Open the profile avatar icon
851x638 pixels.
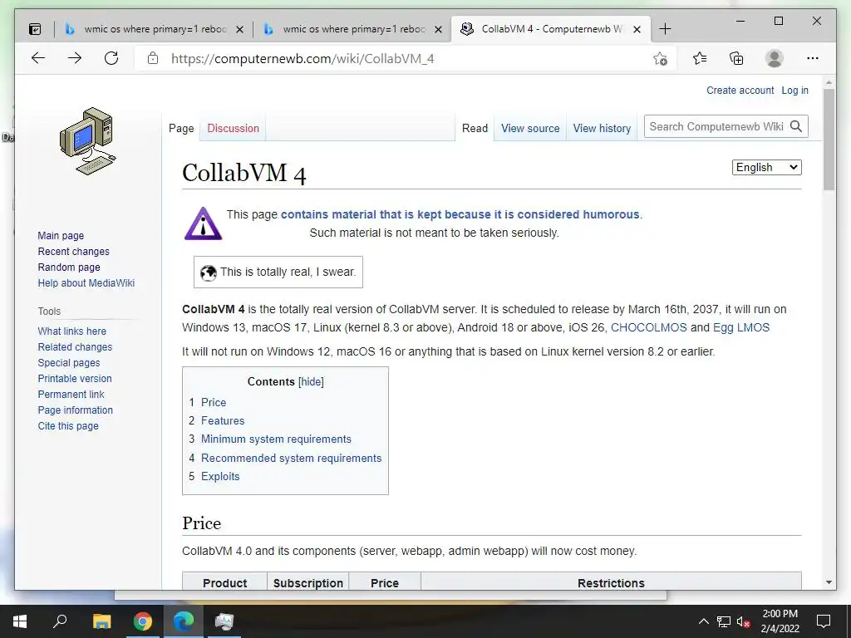click(775, 58)
